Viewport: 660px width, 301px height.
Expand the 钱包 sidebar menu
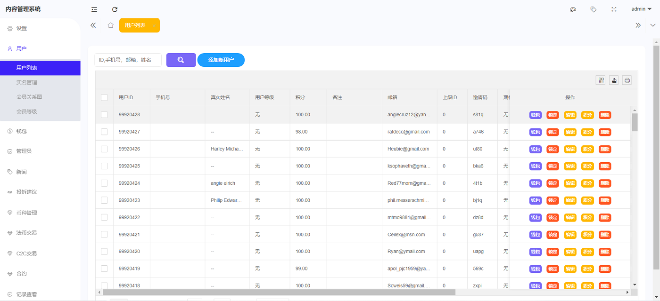point(22,131)
